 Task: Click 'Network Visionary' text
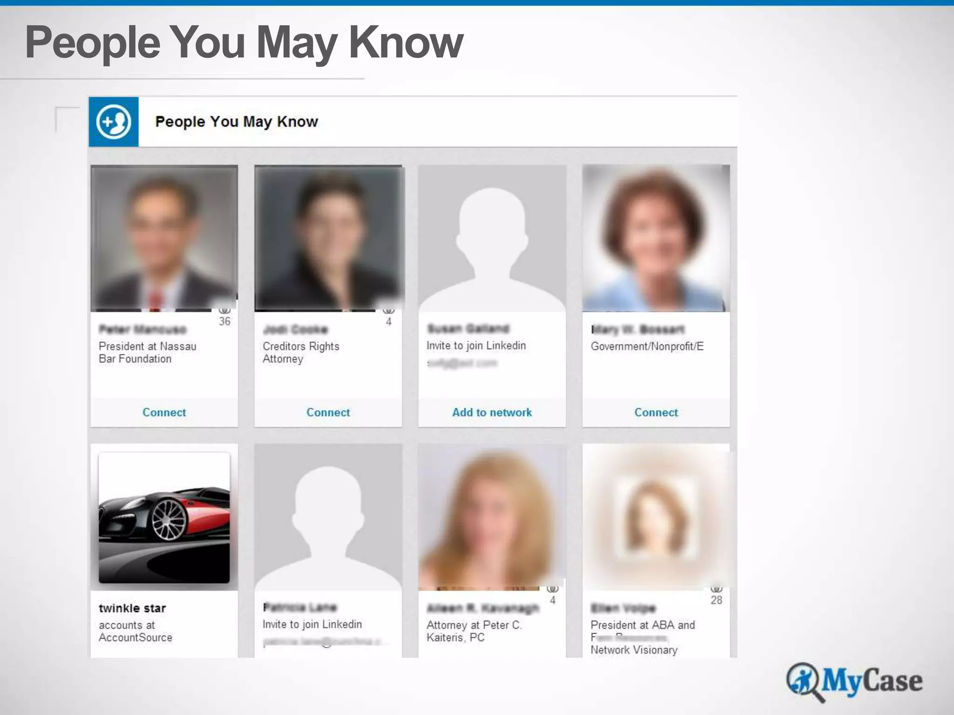pyautogui.click(x=634, y=650)
